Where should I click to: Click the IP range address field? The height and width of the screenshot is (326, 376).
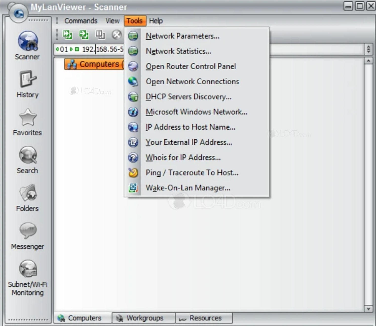(x=103, y=49)
